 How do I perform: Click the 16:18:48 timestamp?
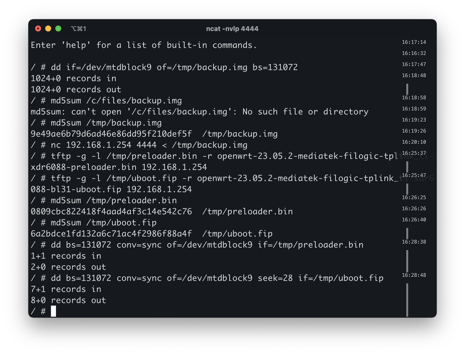[414, 75]
